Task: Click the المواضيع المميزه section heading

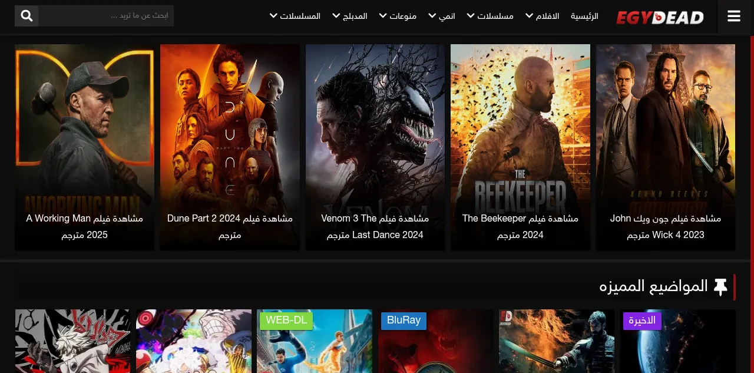Action: tap(654, 287)
